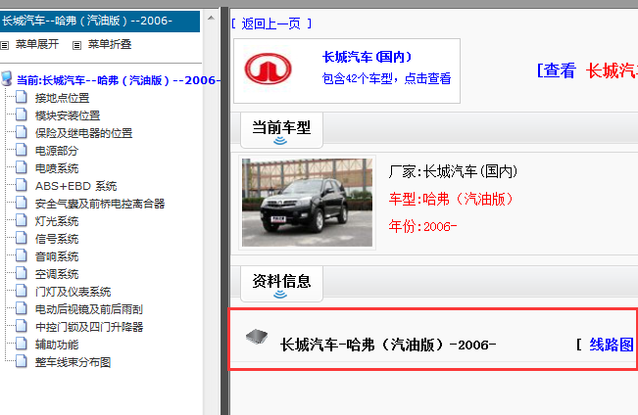Go back via 返回上一页 link
638x415 pixels.
click(x=271, y=23)
